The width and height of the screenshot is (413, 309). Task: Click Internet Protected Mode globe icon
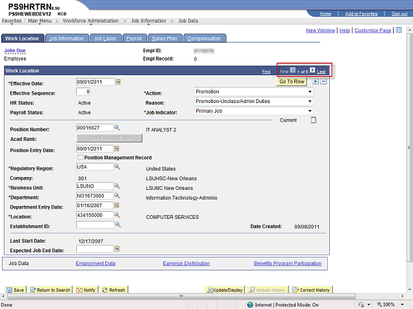coord(250,304)
